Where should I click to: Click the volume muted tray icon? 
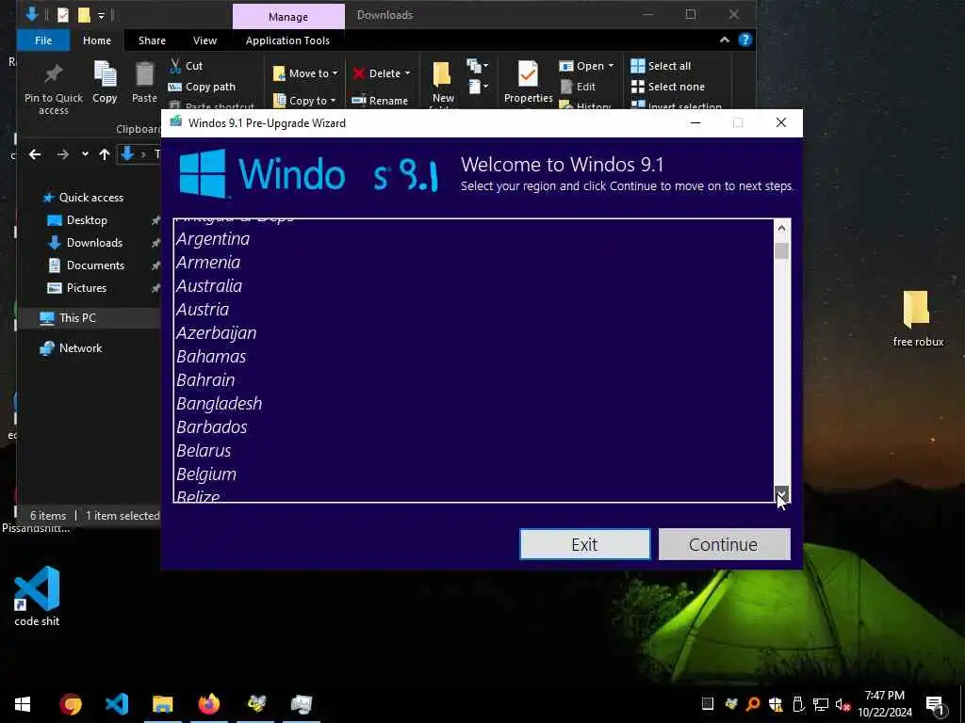[x=842, y=705]
